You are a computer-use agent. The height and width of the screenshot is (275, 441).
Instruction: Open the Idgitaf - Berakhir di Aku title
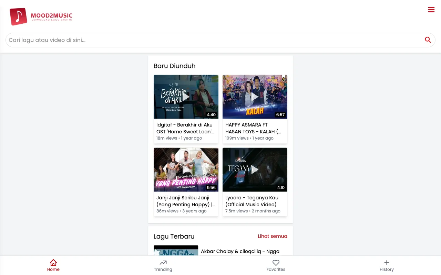(186, 128)
